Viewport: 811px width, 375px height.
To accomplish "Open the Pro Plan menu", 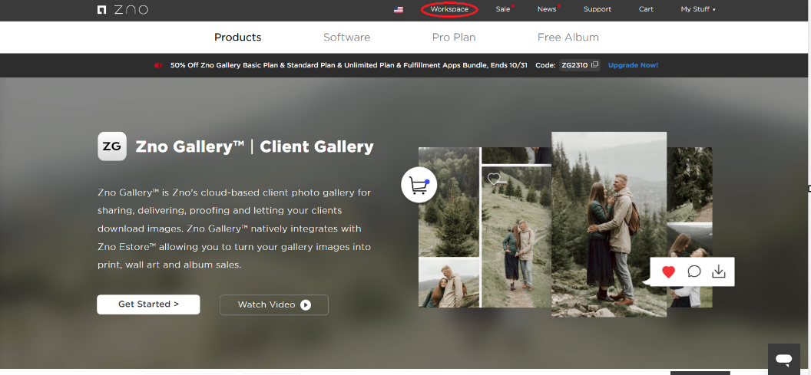I will (x=454, y=37).
